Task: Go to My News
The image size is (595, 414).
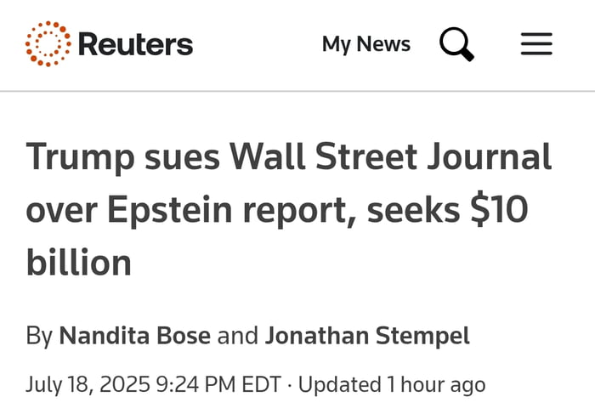Action: click(365, 44)
